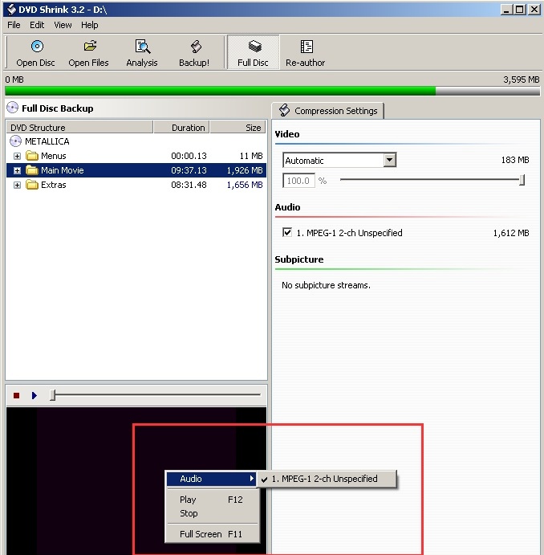Open the File menu
Viewport: 544px width, 555px height.
coord(14,25)
